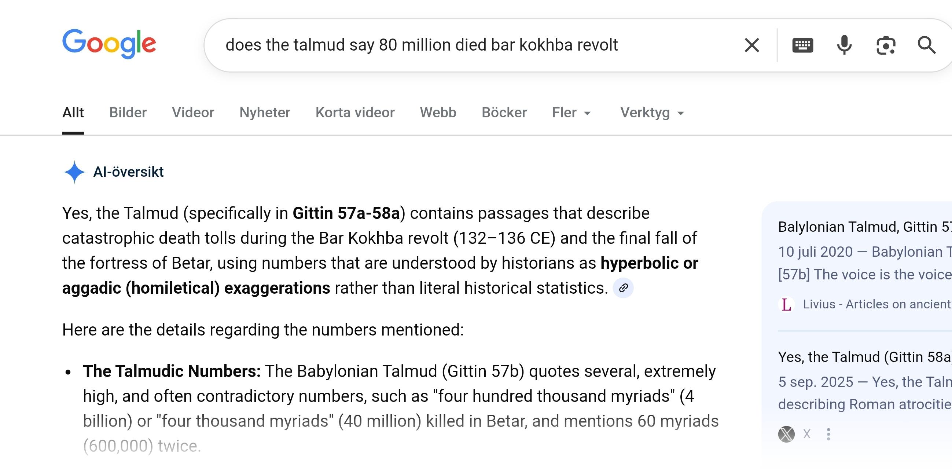The width and height of the screenshot is (952, 469).
Task: Select the Korta videor tab
Action: (x=355, y=112)
